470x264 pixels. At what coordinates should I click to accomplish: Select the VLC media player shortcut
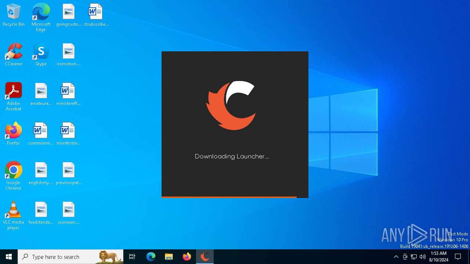coord(14,215)
